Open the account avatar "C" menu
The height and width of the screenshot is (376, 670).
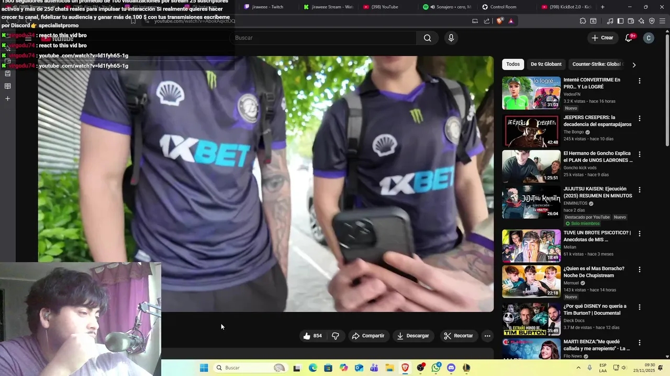point(649,38)
